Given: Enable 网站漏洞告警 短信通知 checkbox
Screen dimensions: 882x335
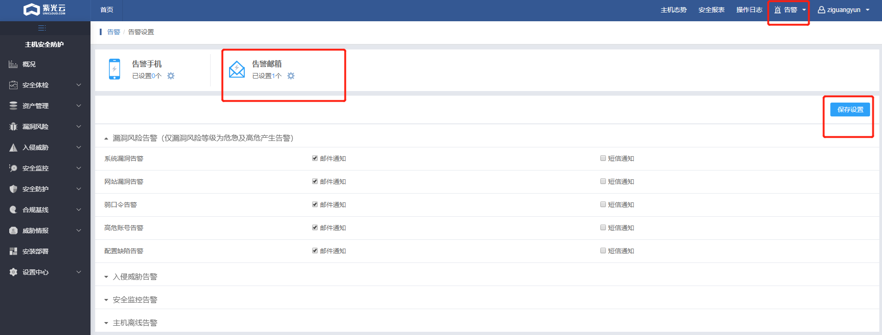Looking at the screenshot, I should click(x=603, y=181).
